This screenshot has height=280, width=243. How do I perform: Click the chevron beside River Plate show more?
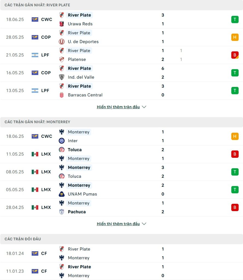tap(144, 107)
